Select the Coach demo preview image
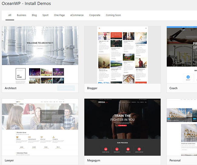The image size is (197, 165). 182,54
